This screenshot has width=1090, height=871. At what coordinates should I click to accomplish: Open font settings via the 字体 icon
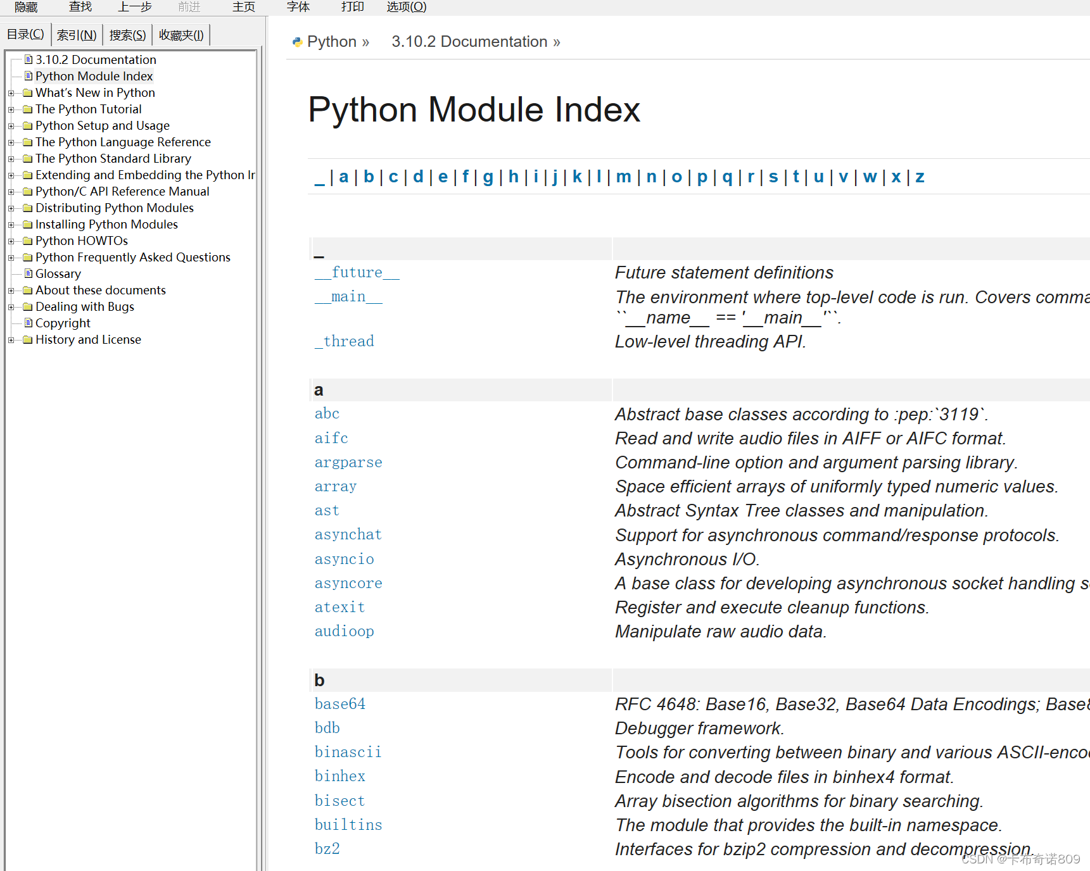(x=298, y=7)
